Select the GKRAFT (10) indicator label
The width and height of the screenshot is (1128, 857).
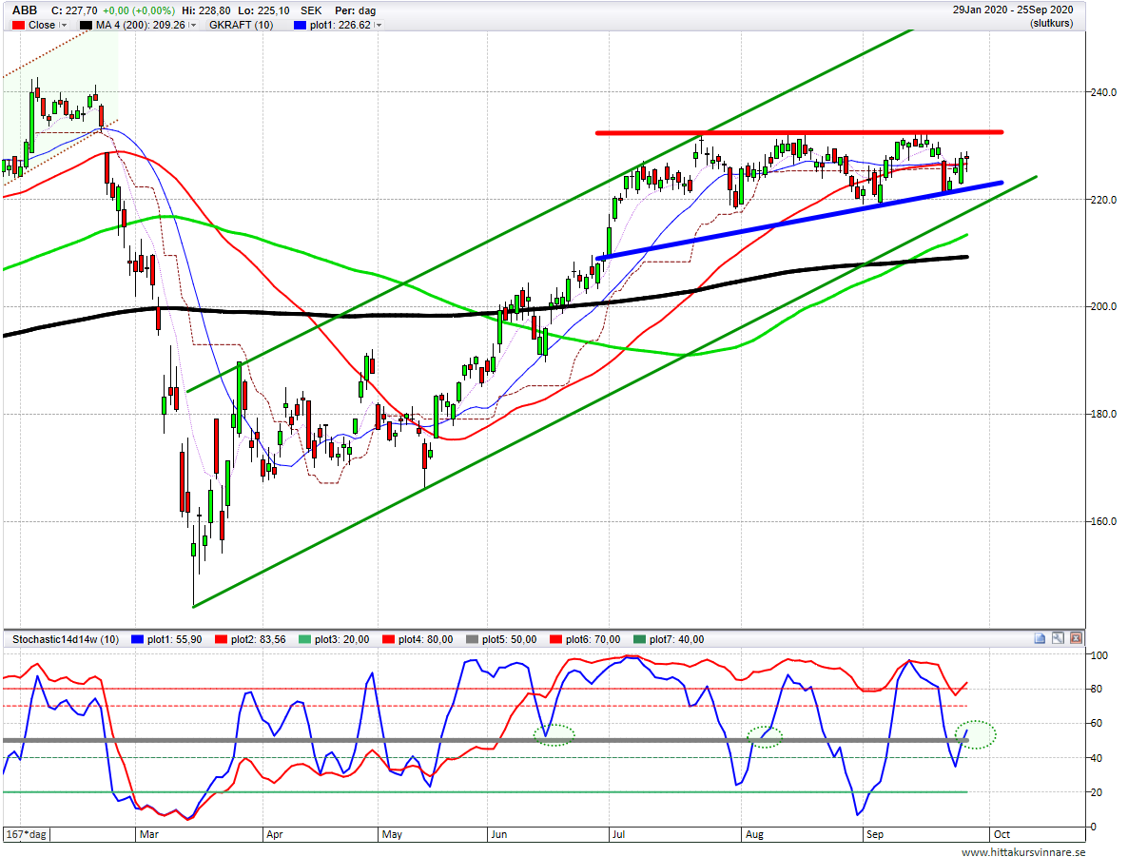click(241, 25)
